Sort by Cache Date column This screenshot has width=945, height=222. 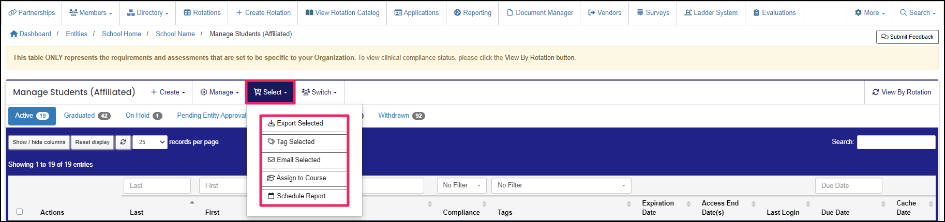906,208
